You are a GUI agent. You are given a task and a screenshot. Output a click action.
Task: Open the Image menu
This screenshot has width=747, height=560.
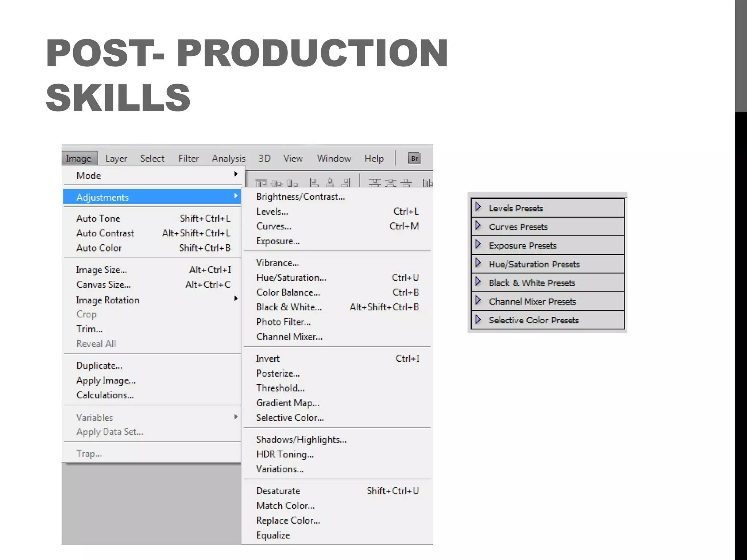click(80, 158)
